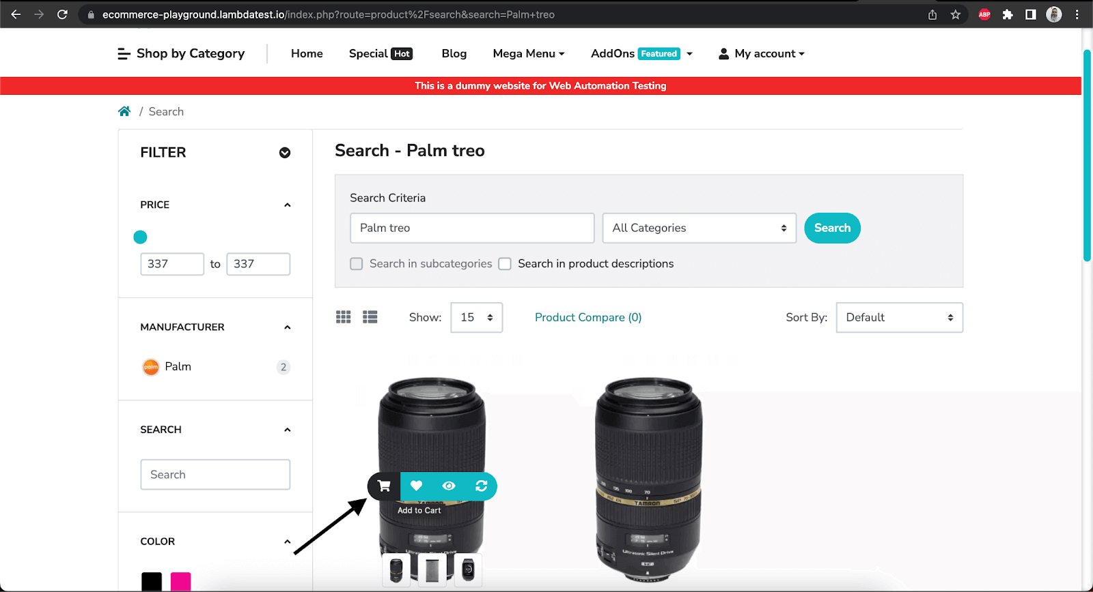This screenshot has width=1093, height=592.
Task: Select the Palm manufacturer filter
Action: 178,366
